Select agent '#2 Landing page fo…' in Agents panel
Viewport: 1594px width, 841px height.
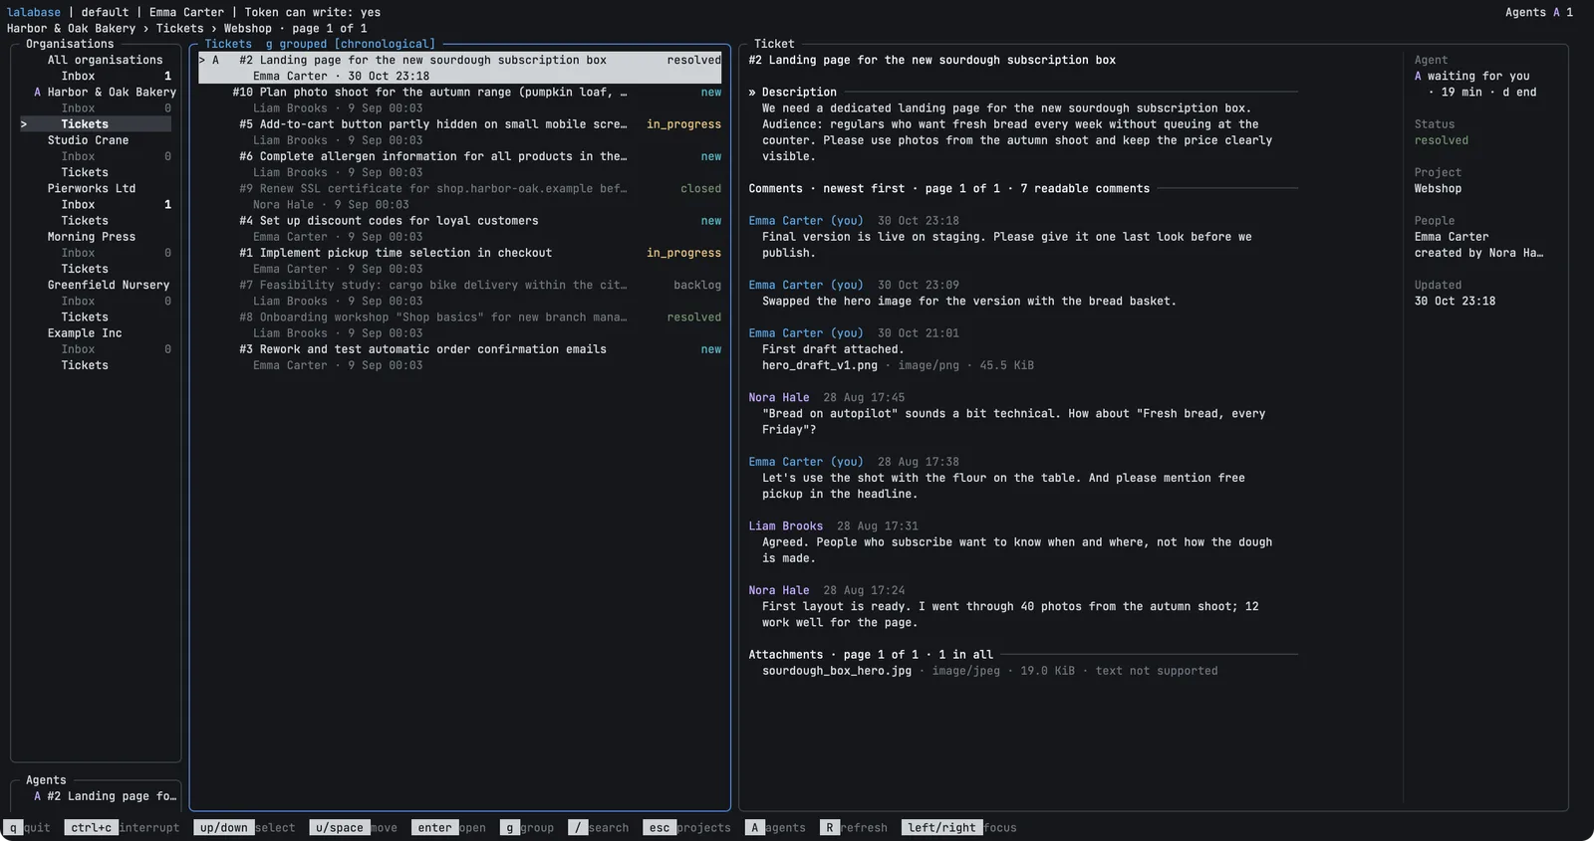click(x=105, y=796)
